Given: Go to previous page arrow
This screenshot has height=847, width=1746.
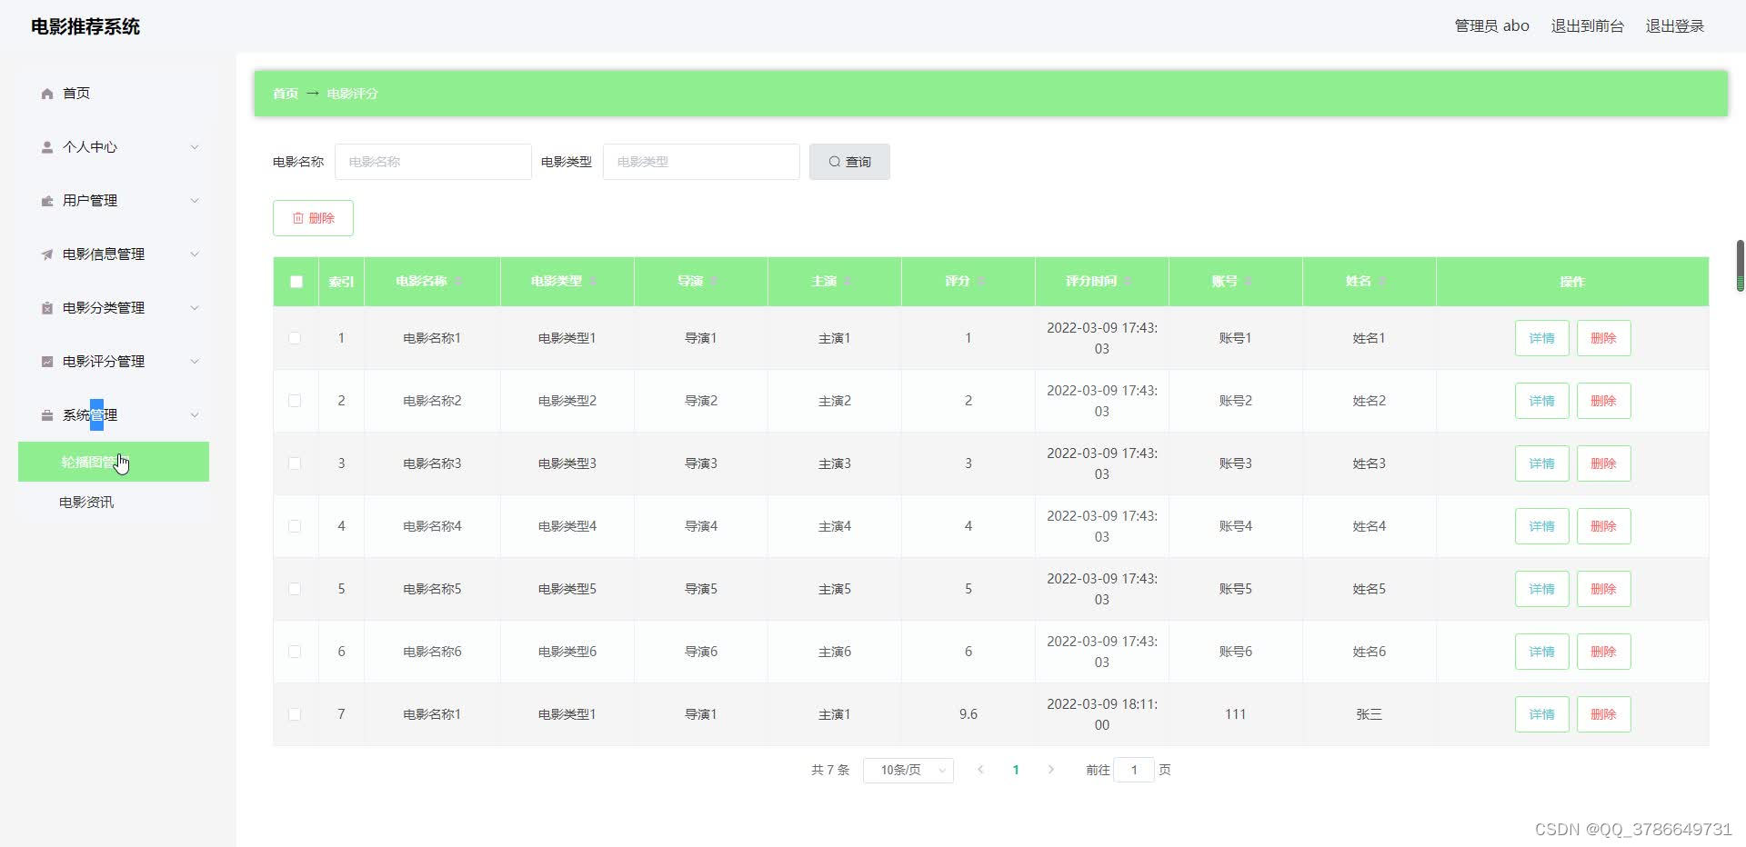Looking at the screenshot, I should point(980,770).
